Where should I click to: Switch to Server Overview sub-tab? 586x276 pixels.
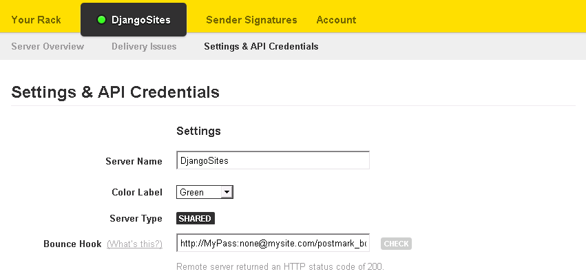tap(48, 47)
